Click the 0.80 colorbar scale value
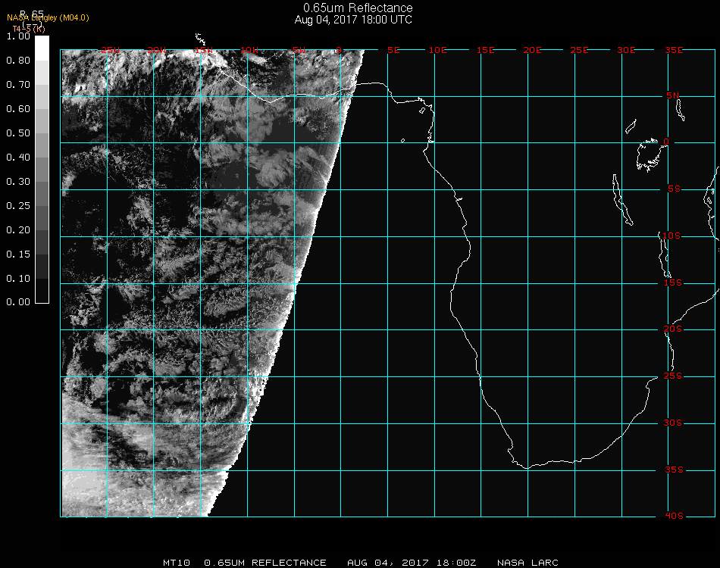The height and width of the screenshot is (568, 720). 18,61
